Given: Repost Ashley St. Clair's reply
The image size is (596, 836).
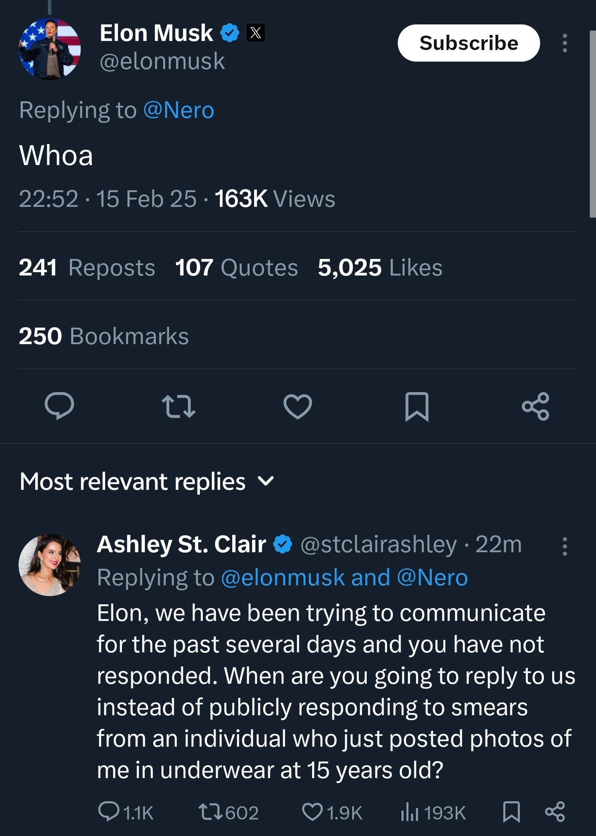Looking at the screenshot, I should pos(211,812).
